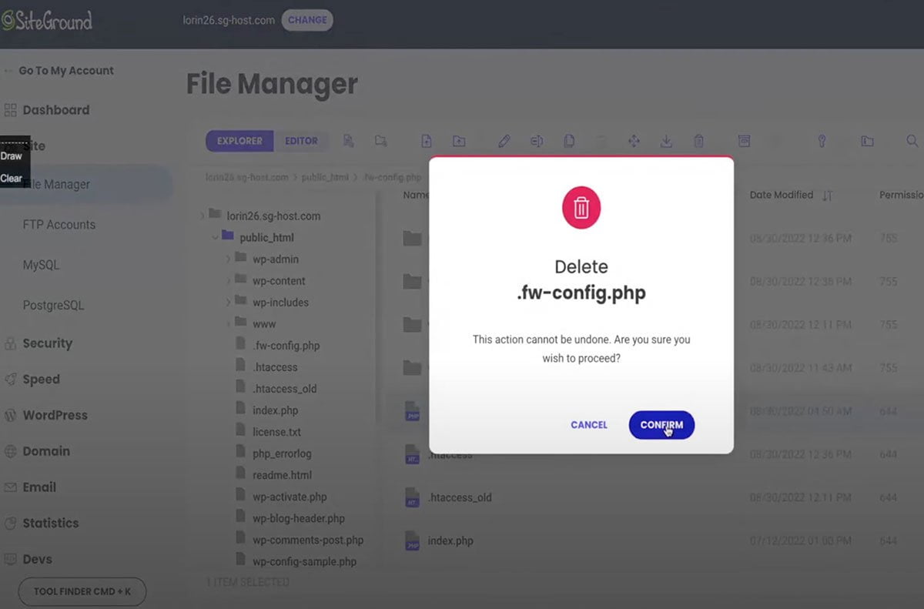Viewport: 924px width, 609px height.
Task: Expand the Domain menu section
Action: coord(46,451)
